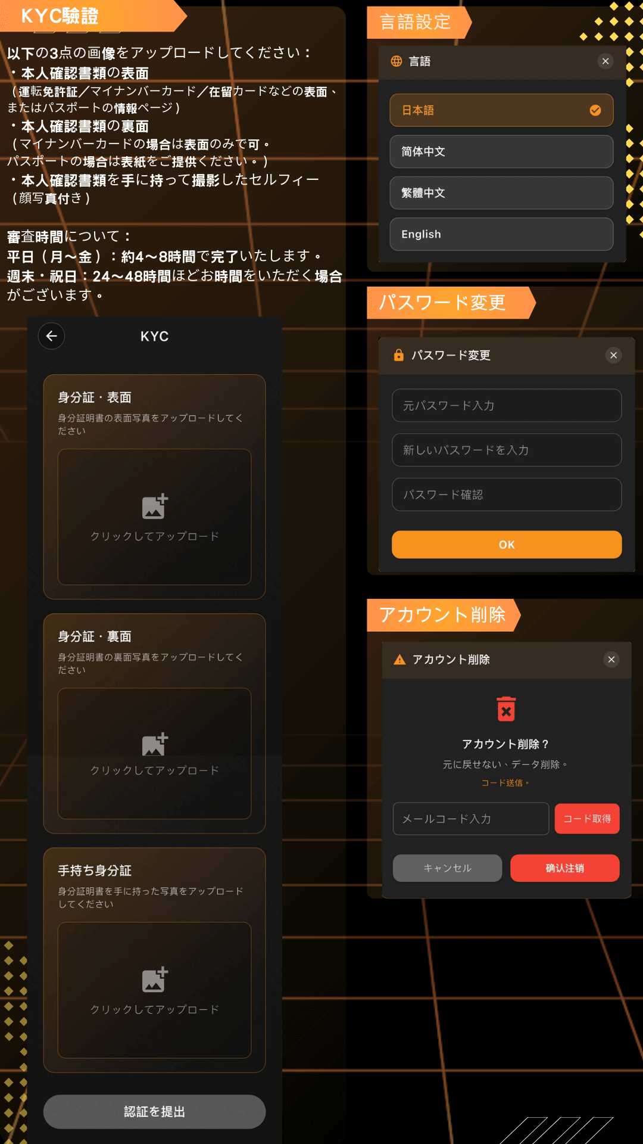Click the ID front upload image icon
The height and width of the screenshot is (1144, 643).
(x=155, y=506)
